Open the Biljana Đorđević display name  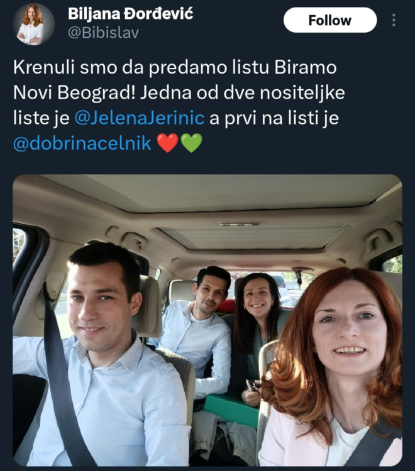tap(130, 14)
